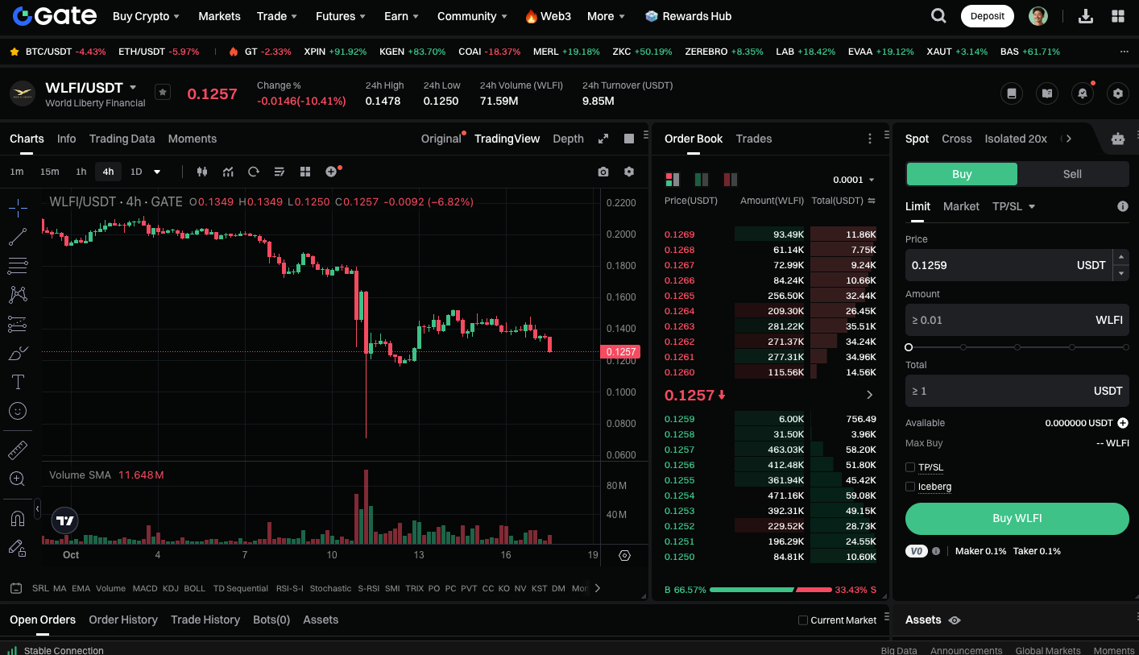Expand the WLFI/USDT pair selector
This screenshot has height=655, width=1139.
point(133,87)
